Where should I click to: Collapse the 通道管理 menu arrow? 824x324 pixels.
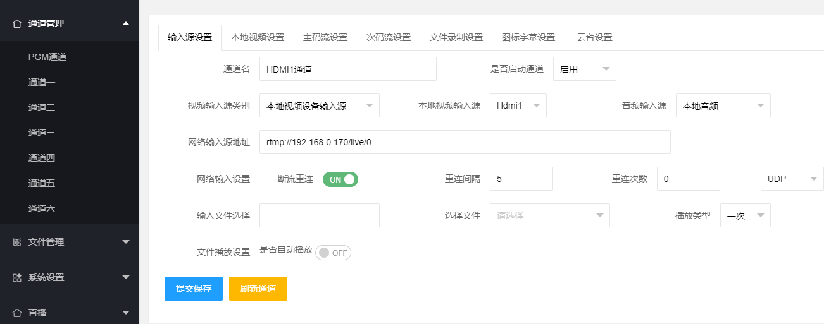pos(125,23)
